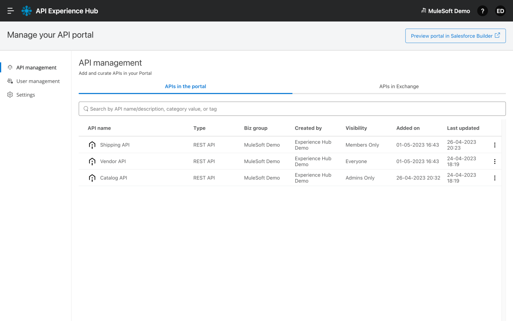
Task: Click Experience Hub Demo creator in Catalog row
Action: [x=313, y=178]
